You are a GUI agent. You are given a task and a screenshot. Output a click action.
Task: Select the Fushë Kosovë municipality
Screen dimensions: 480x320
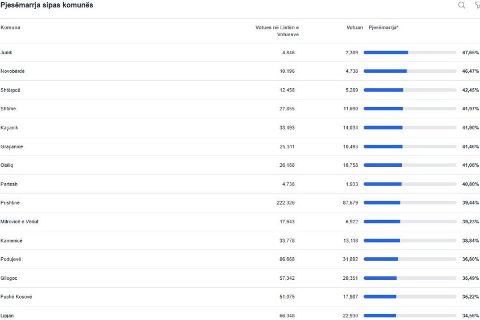pyautogui.click(x=16, y=297)
